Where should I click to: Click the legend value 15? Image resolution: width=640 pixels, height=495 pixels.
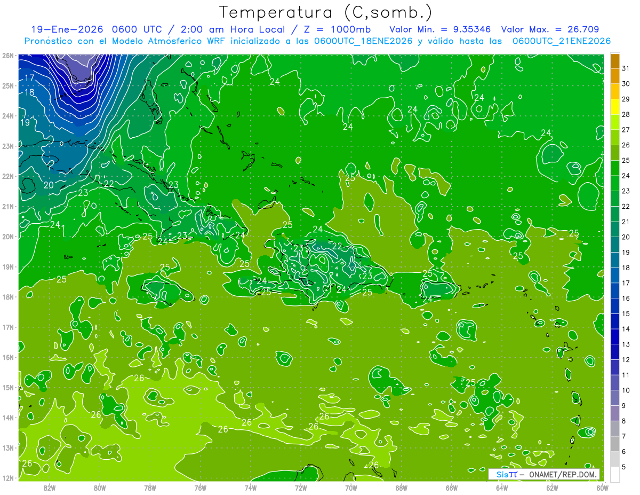[626, 313]
